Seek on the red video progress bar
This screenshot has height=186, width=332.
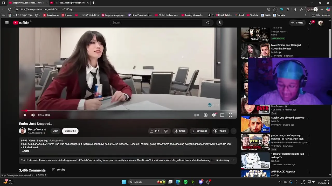coord(128,111)
